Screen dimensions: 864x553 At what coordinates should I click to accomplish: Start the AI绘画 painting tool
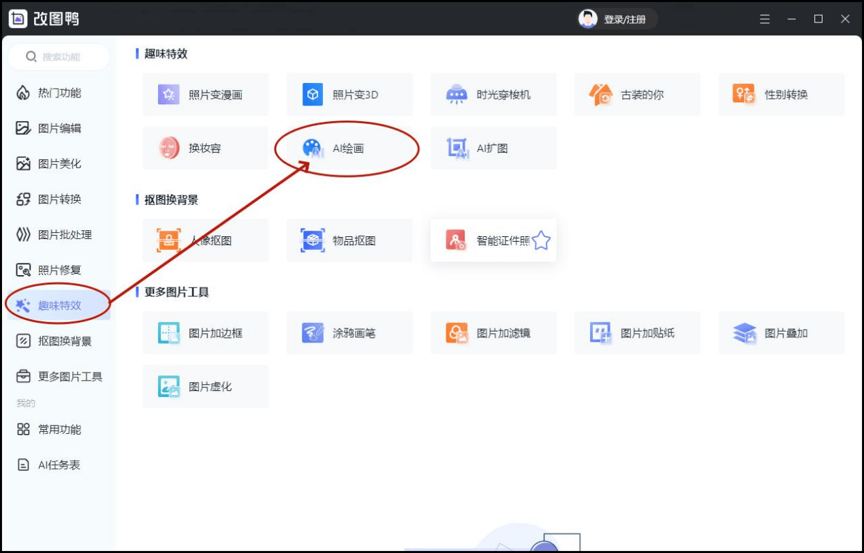coord(348,148)
